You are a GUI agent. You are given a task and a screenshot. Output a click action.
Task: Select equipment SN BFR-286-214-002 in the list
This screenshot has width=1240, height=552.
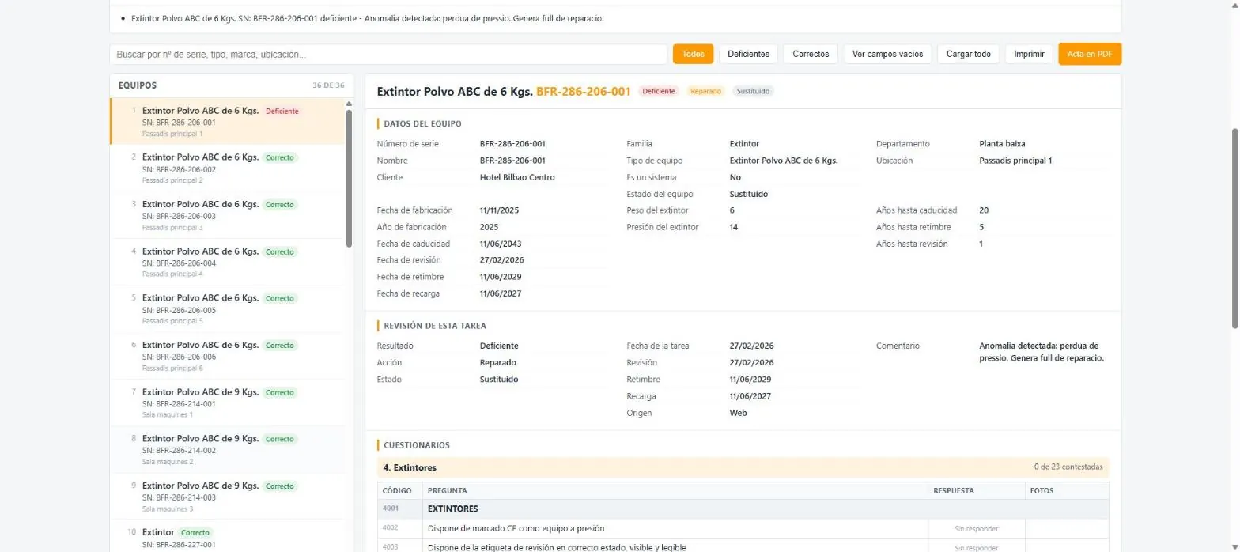coord(228,449)
